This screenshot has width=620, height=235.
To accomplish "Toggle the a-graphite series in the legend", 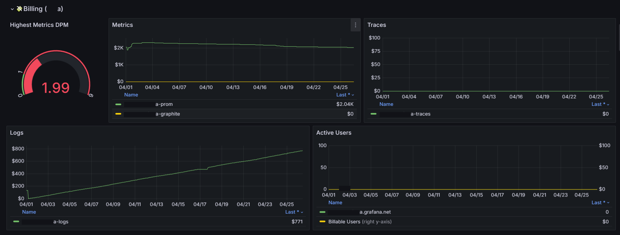I will (168, 114).
